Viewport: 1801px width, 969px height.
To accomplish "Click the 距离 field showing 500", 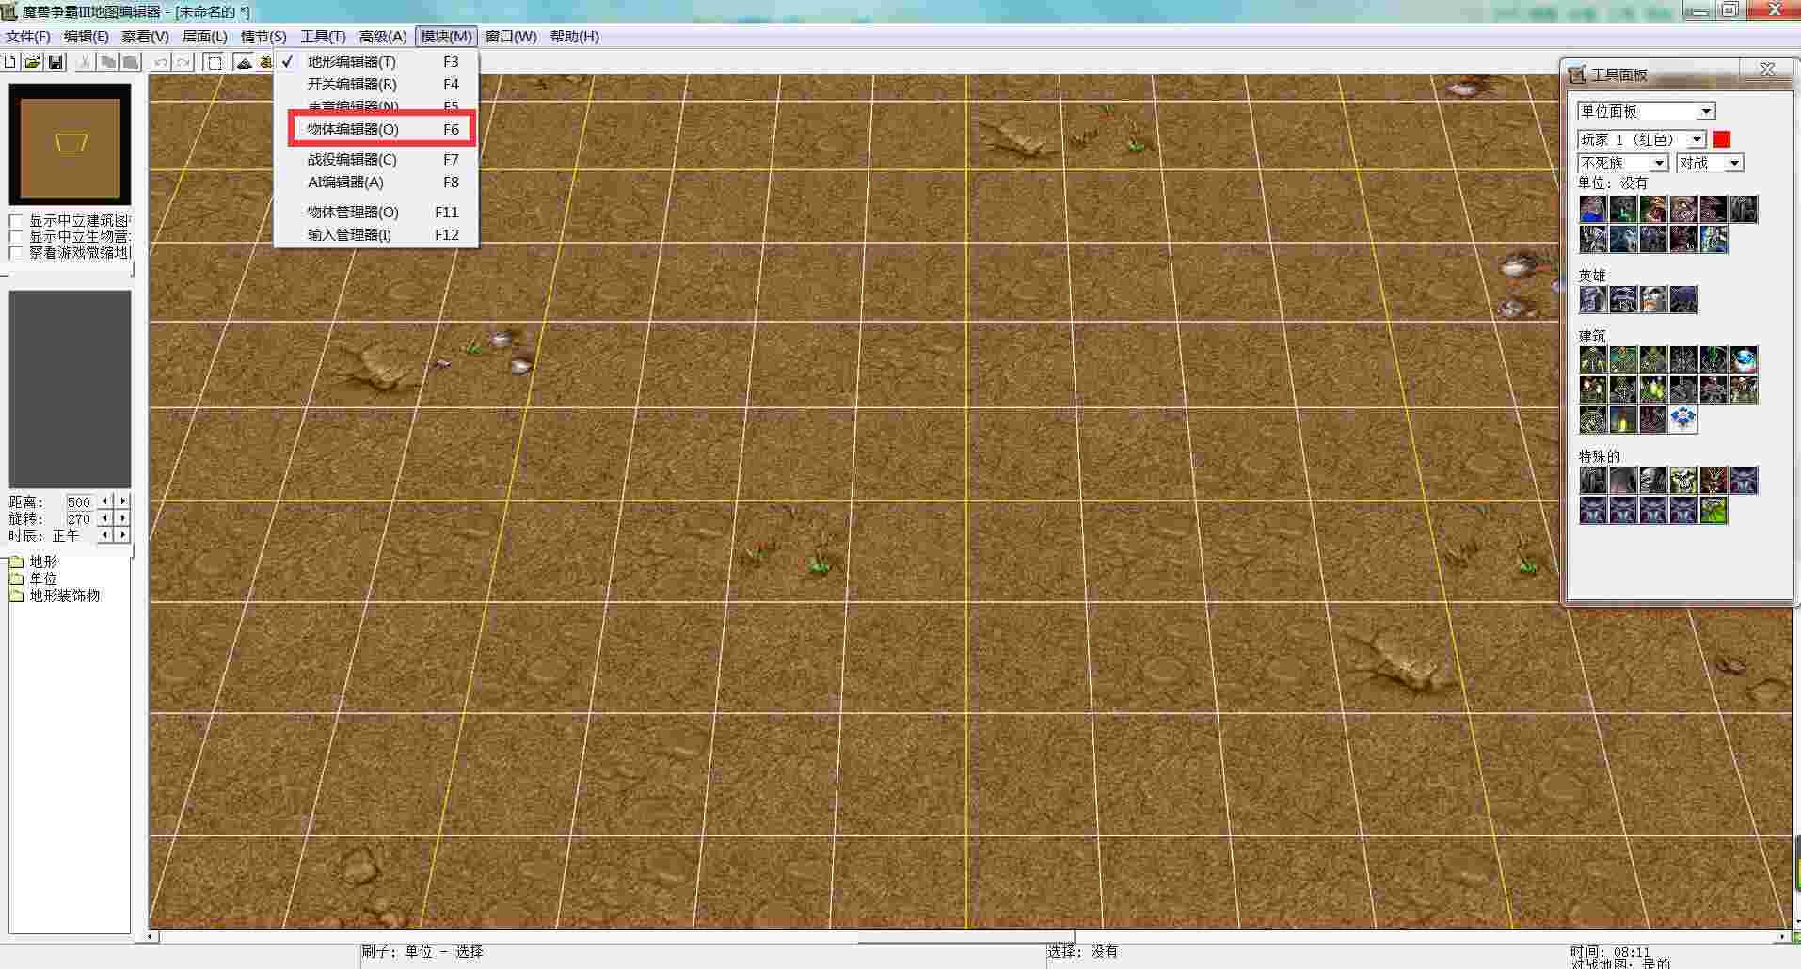I will tap(79, 502).
